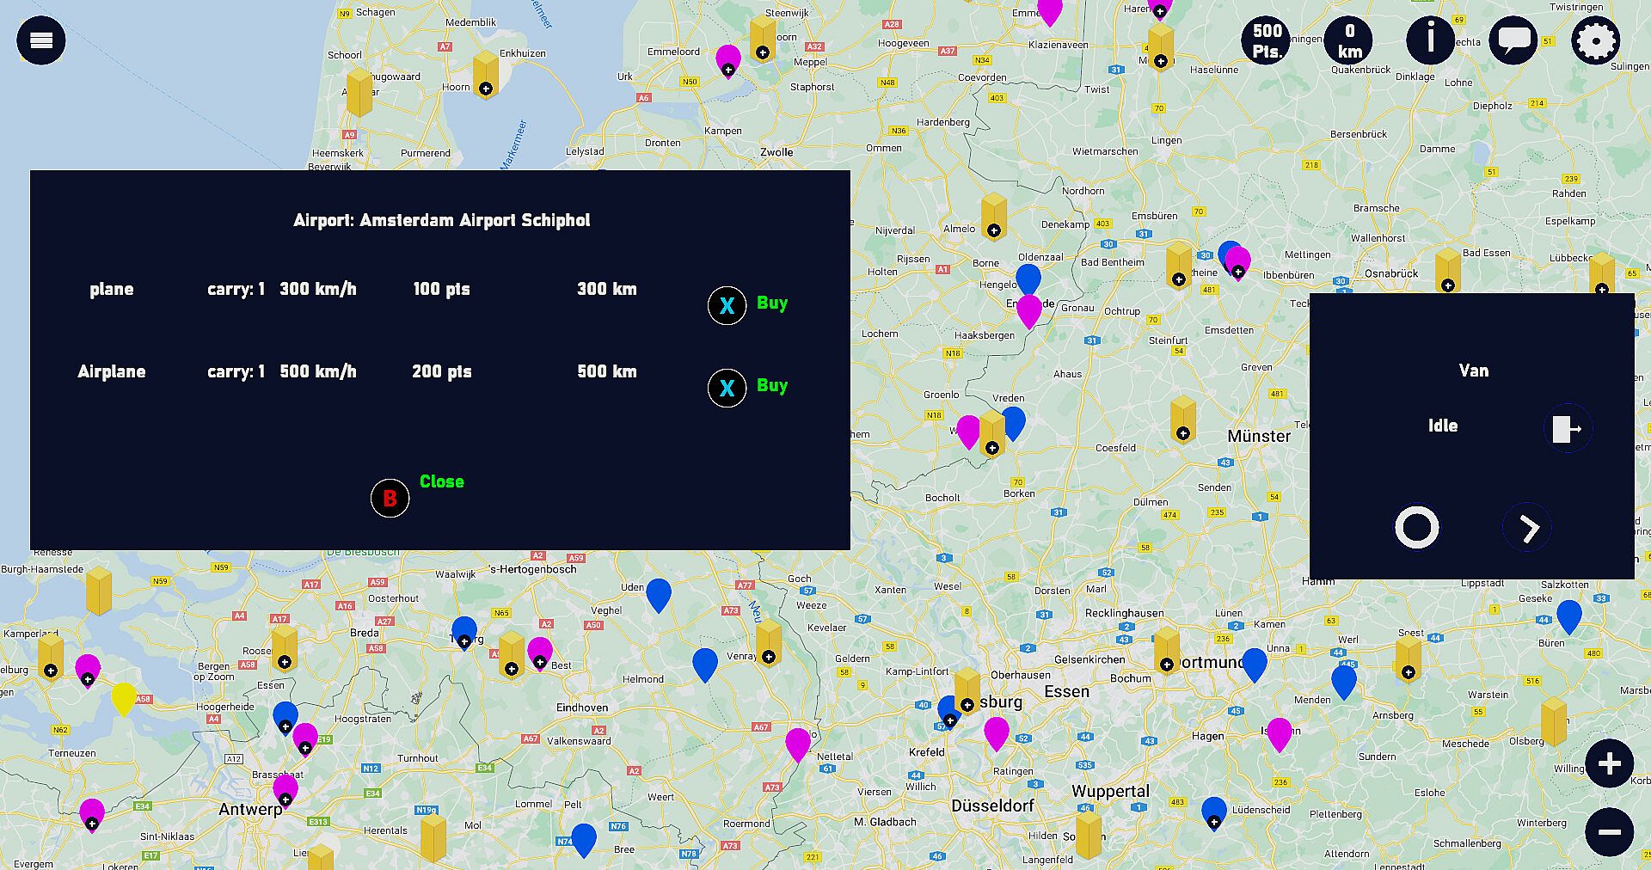
Task: Select the gold depot near Osnabrück
Action: click(1448, 271)
